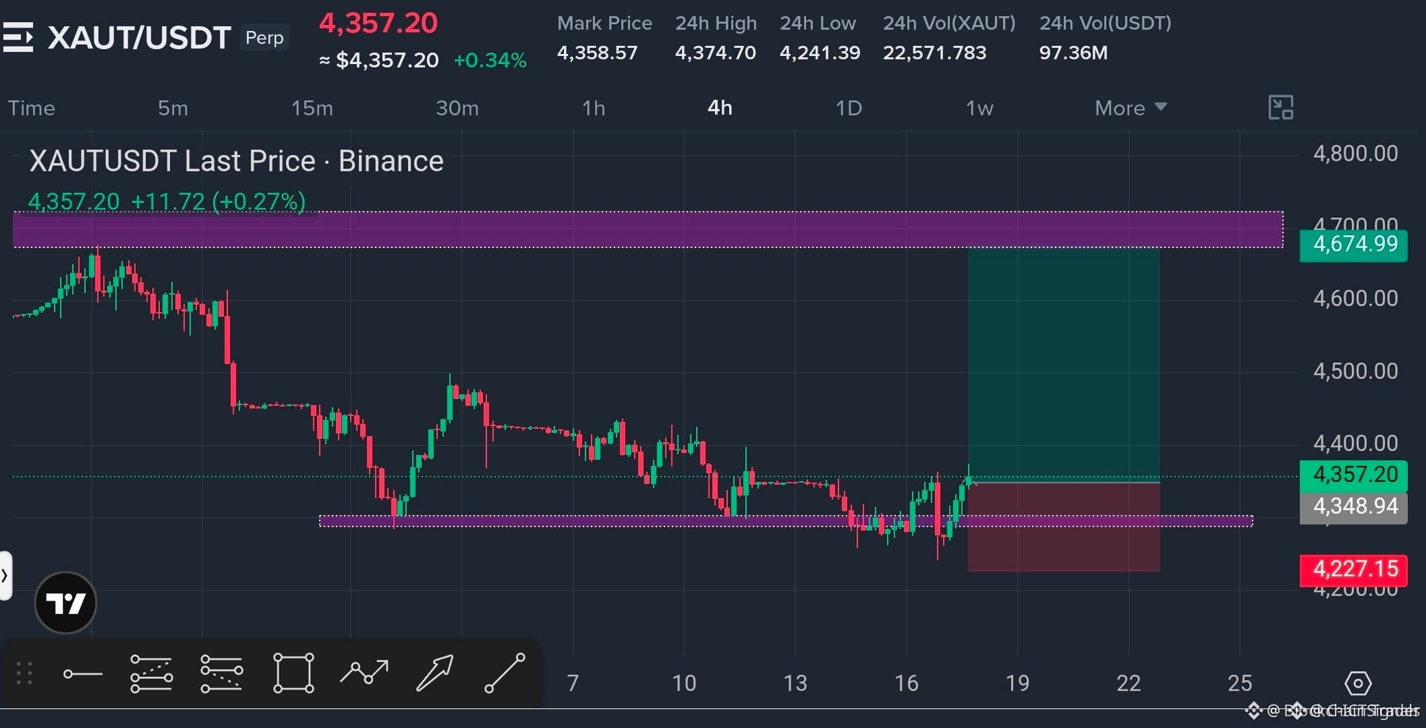The image size is (1426, 728).
Task: Open the hamburger menu beside XAUT/USDT
Action: point(18,37)
